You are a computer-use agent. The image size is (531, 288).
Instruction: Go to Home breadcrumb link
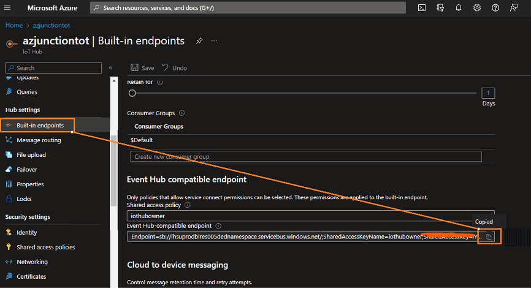click(14, 25)
